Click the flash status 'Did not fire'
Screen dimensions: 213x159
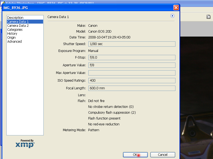(x=96, y=101)
